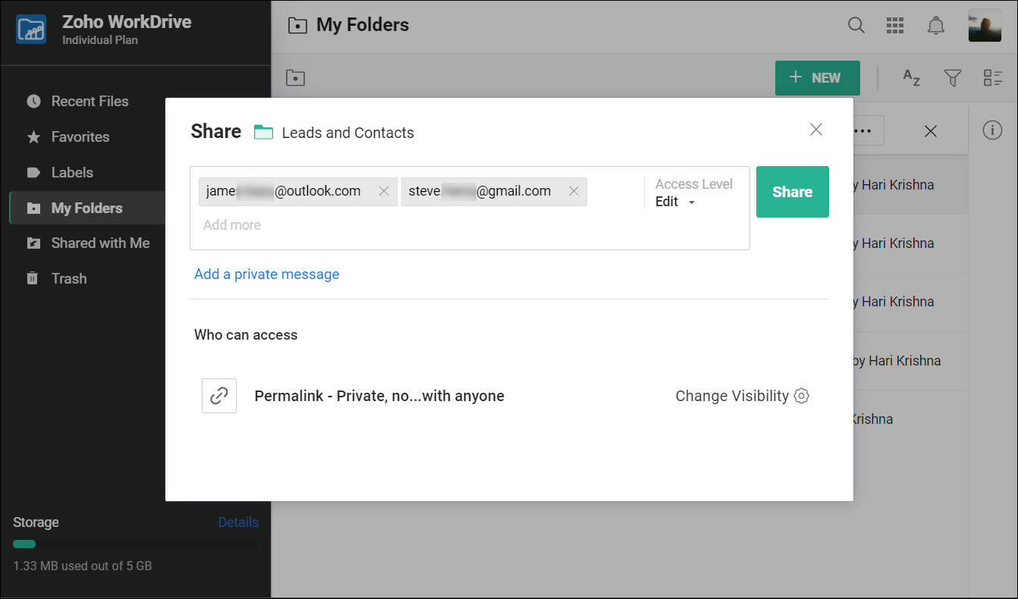The image size is (1018, 599).
Task: Go to Recent Files
Action: point(90,101)
